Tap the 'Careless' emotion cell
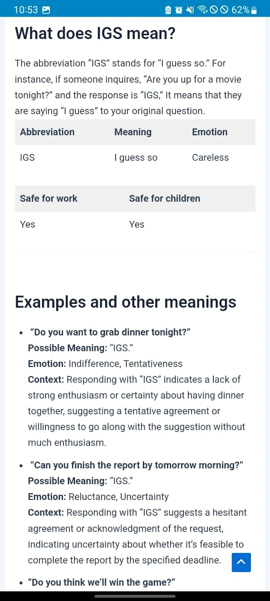This screenshot has width=270, height=601. 210,157
